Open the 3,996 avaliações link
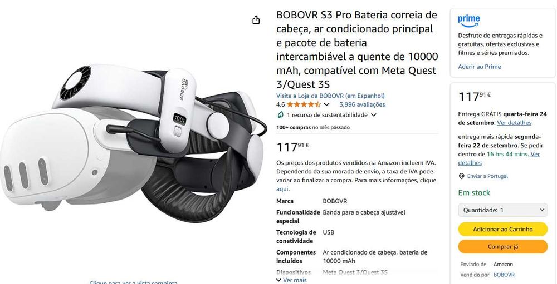Viewport: 557px width, 284px height. (x=362, y=104)
